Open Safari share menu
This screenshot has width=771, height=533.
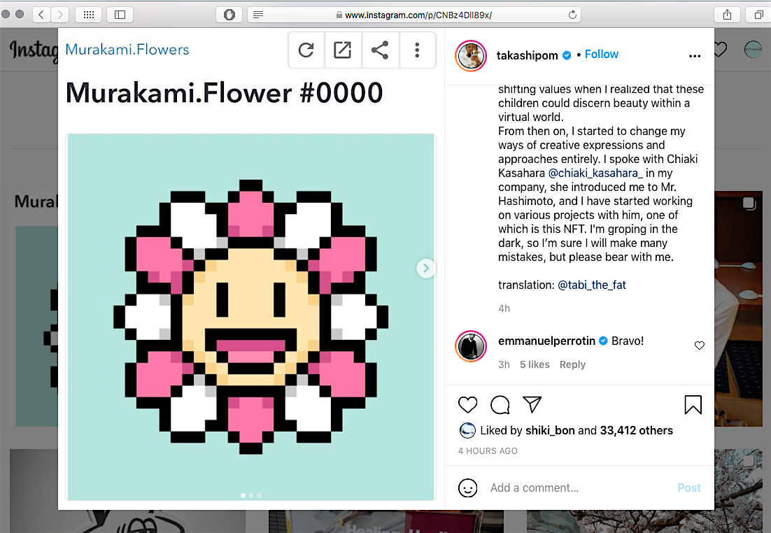coord(727,15)
